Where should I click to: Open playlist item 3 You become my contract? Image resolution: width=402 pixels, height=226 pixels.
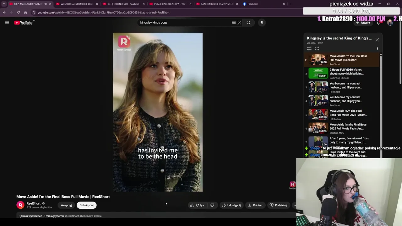342,87
